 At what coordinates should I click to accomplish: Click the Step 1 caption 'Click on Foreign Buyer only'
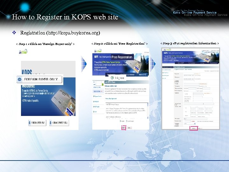tap(45, 44)
